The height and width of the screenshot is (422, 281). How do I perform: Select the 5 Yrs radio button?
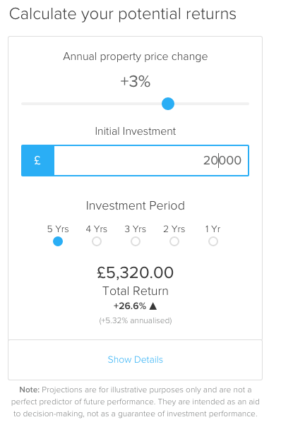click(58, 241)
